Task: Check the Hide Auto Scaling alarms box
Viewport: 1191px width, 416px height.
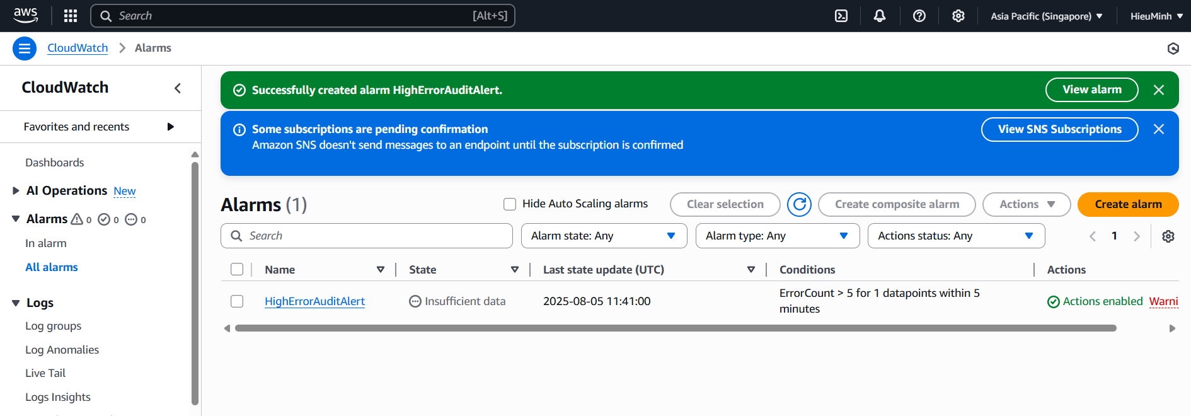Action: pyautogui.click(x=510, y=204)
